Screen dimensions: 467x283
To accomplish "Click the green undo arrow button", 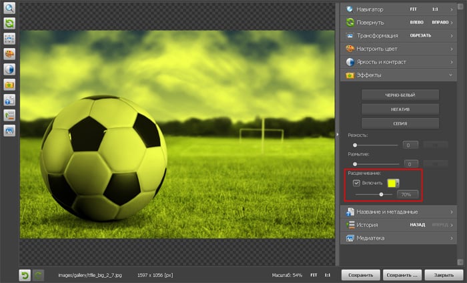I will (x=25, y=274).
